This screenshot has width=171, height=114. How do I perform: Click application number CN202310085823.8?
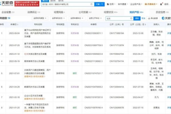pos(93,54)
